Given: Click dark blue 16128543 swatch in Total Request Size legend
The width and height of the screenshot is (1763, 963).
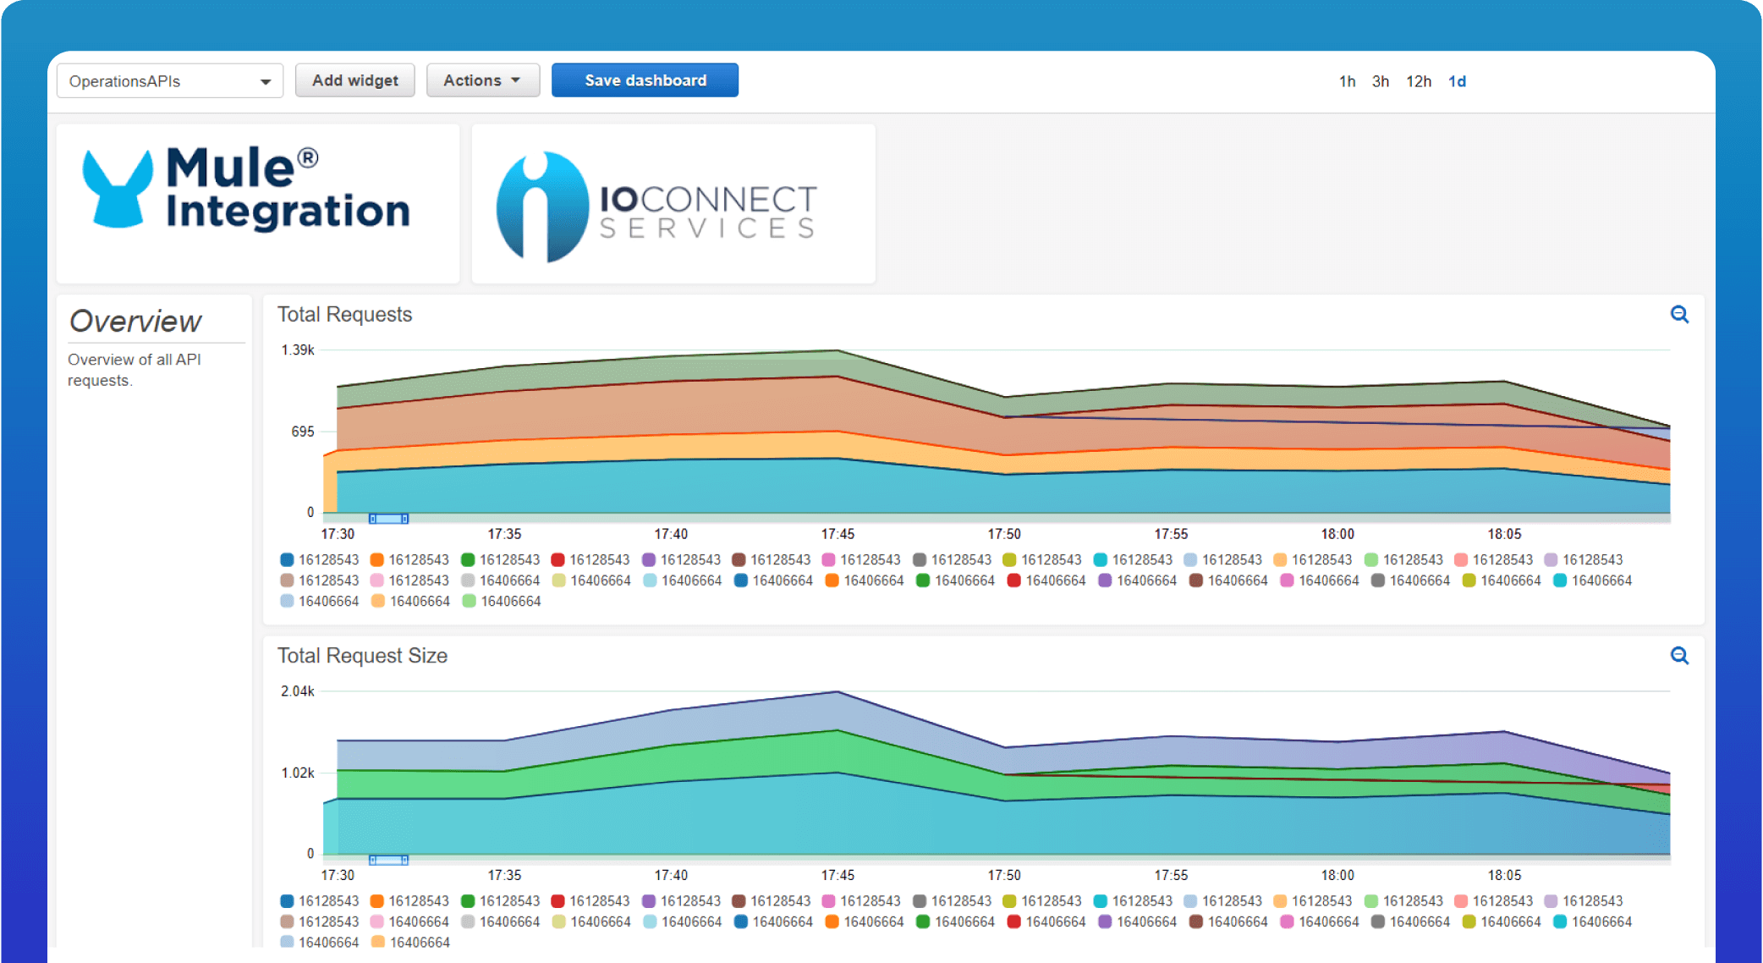Looking at the screenshot, I should tap(287, 901).
